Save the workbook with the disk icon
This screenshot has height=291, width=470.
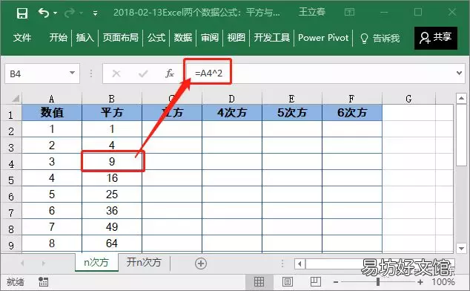(22, 13)
